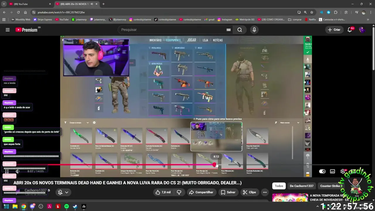This screenshot has width=375, height=211.
Task: Click the page vertical scrollbar
Action: [373, 48]
